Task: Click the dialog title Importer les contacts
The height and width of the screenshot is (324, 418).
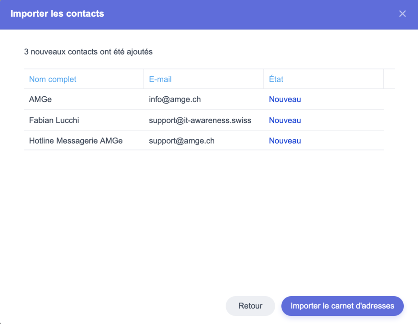Action: pyautogui.click(x=57, y=14)
